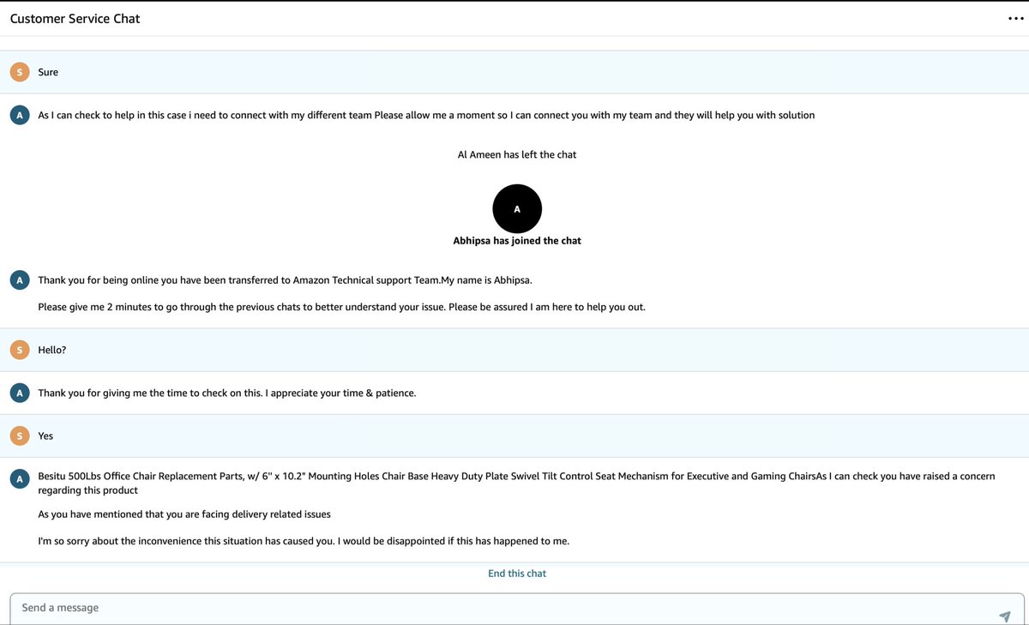Click the A avatar beside "As I can check to help"
The width and height of the screenshot is (1029, 625).
pyautogui.click(x=20, y=115)
